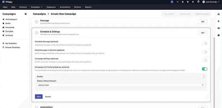The width and height of the screenshot is (222, 108).
Task: Open the puzzle-piece integrations icon
Action: (x=183, y=2)
